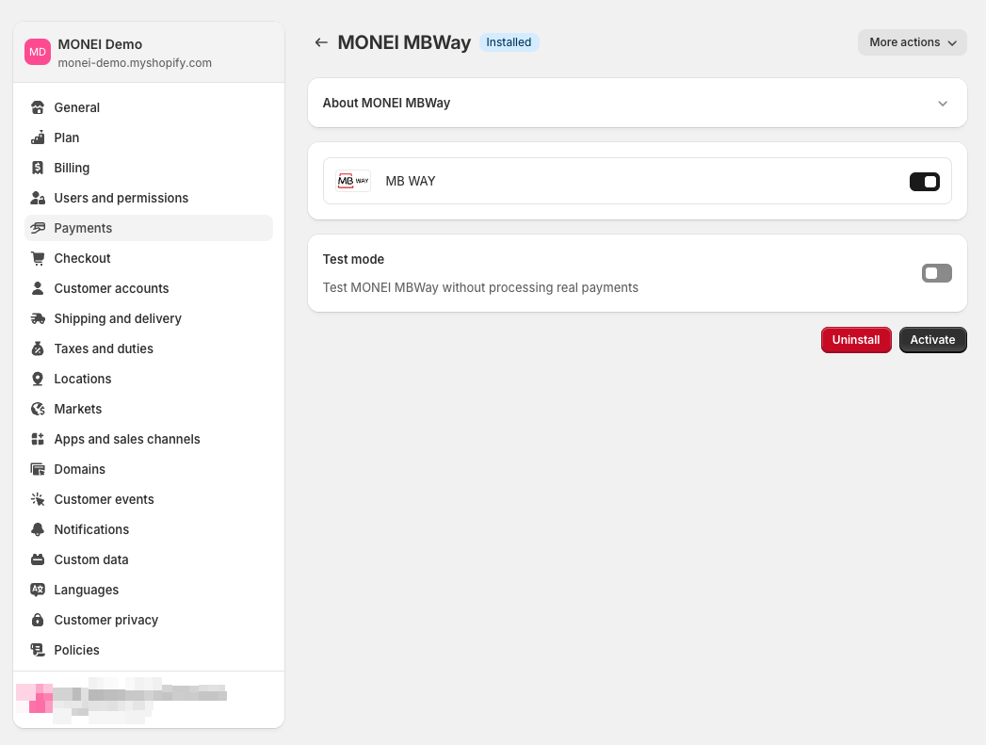Click the Policies scroll icon

(x=38, y=651)
